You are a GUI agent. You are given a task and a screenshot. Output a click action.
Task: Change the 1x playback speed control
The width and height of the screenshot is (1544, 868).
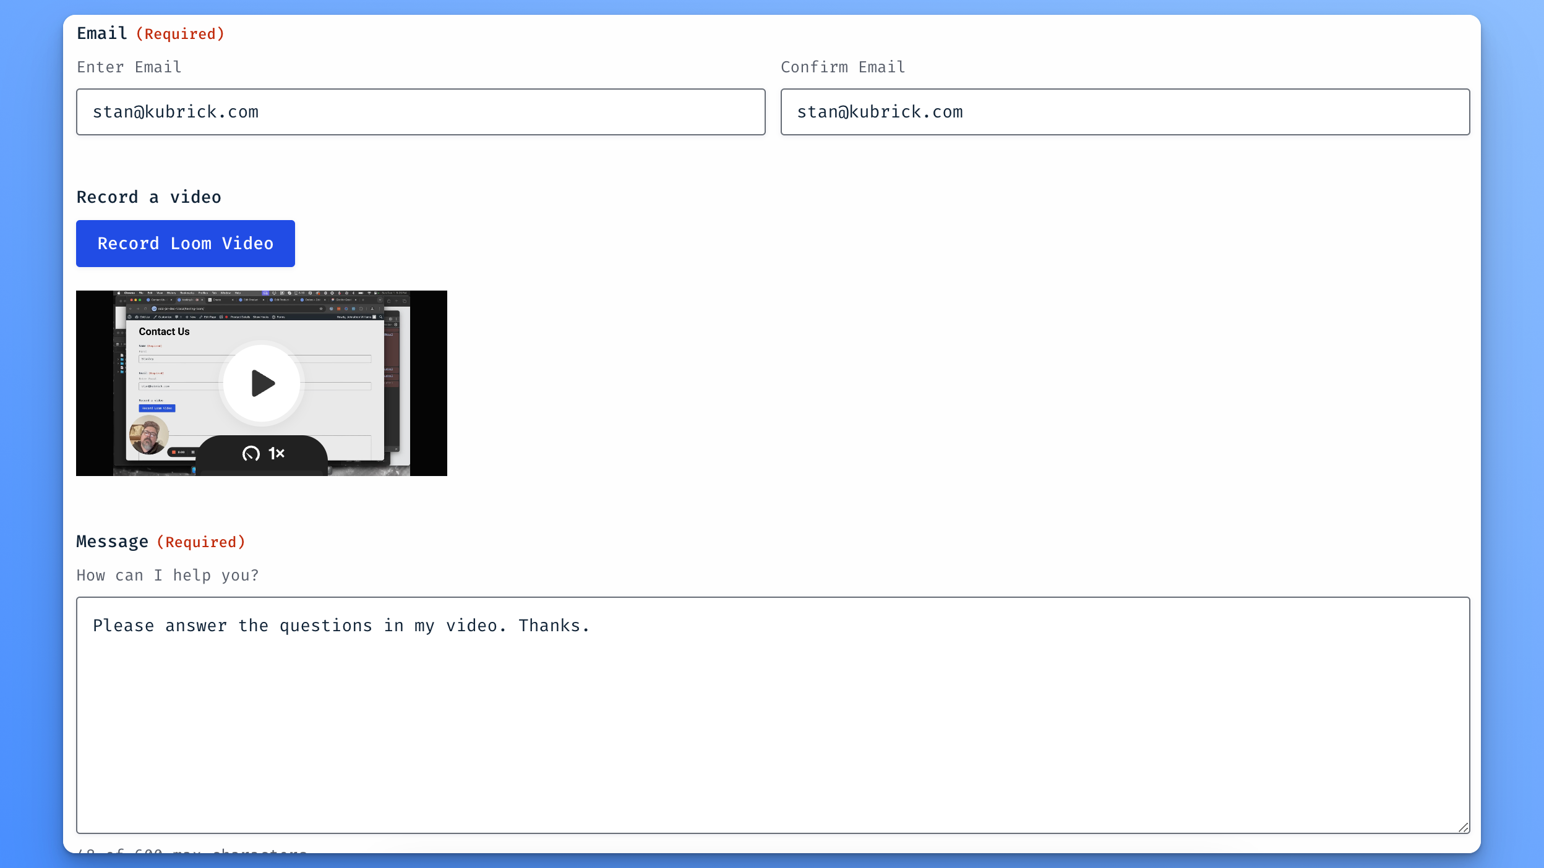click(x=264, y=454)
